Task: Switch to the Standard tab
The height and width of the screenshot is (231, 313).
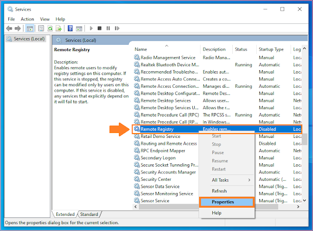Action: (89, 214)
